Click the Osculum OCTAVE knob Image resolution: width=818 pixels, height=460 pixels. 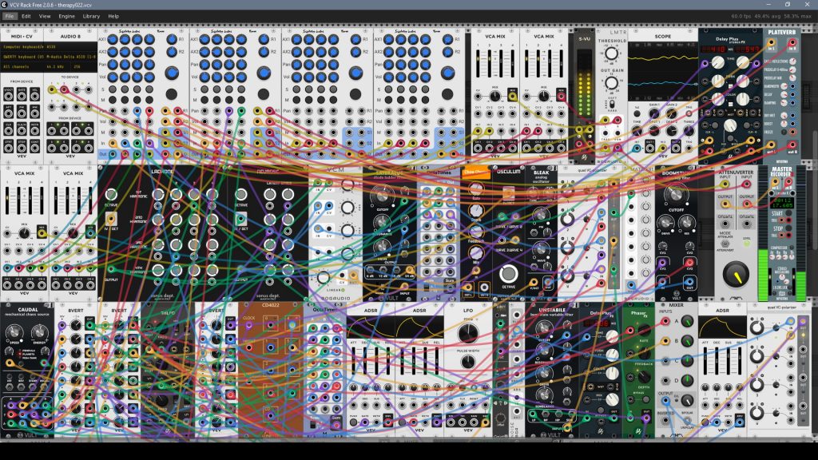(x=508, y=273)
